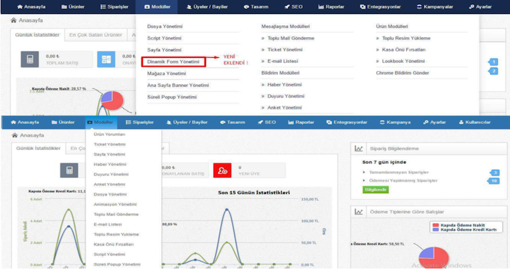
Task: Click chart icon in Sipariş Bilgilendirme header
Action: pos(358,149)
